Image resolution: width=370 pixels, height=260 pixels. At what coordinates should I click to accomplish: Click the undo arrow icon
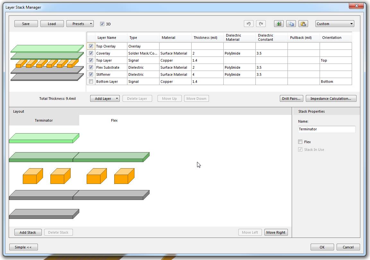(248, 24)
